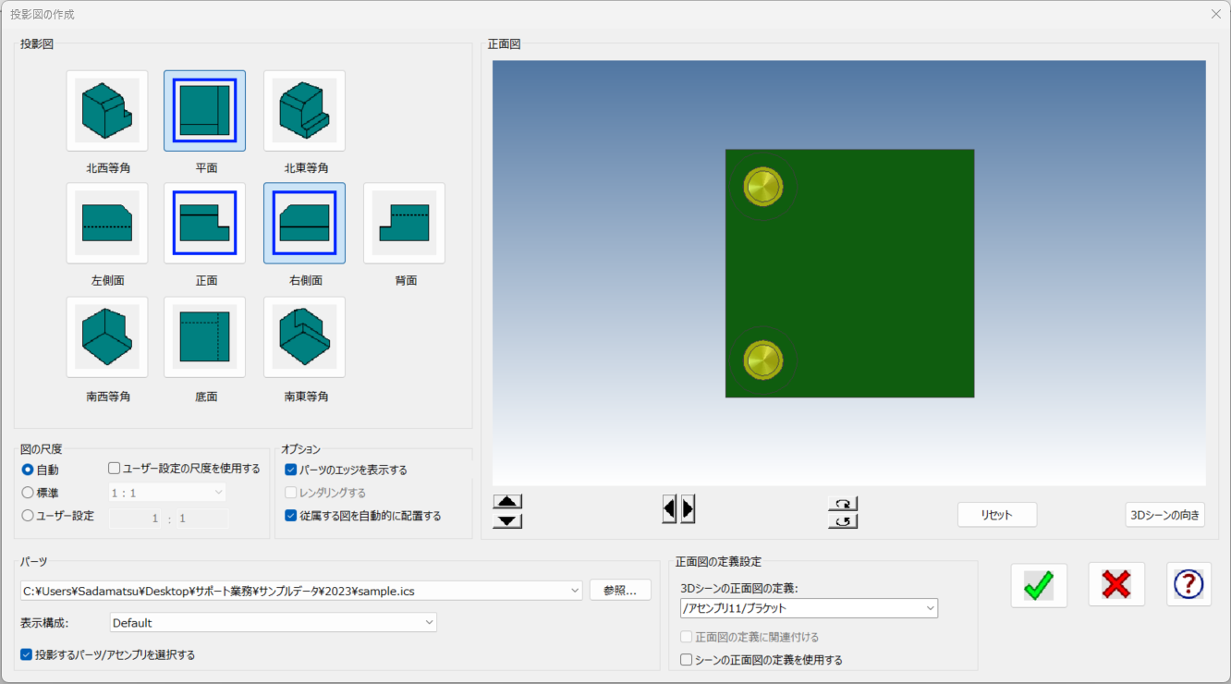This screenshot has height=684, width=1231.
Task: Open help with the question mark icon
Action: click(x=1188, y=585)
